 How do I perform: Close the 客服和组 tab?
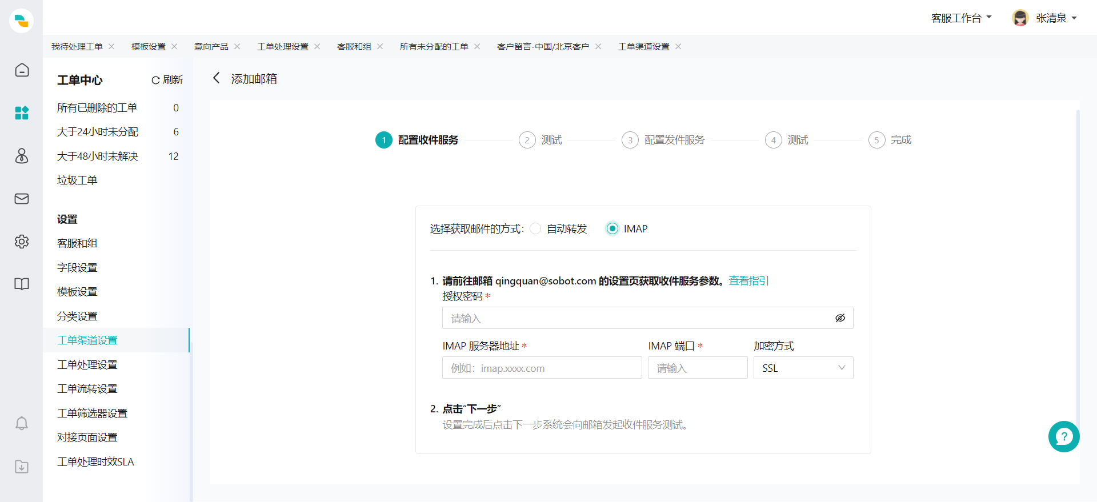coord(380,46)
